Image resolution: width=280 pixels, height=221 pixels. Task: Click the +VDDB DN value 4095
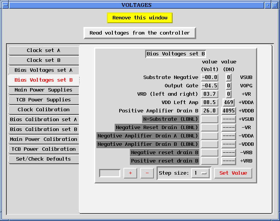229,111
